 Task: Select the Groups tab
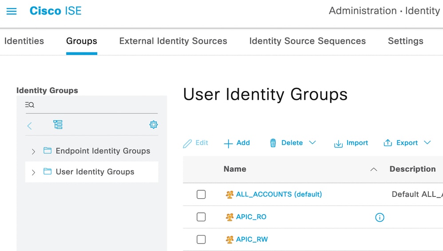point(82,41)
